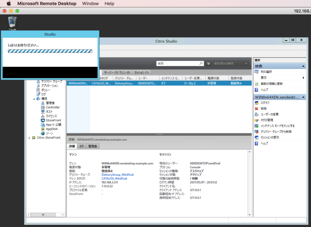The width and height of the screenshot is (311, 227).
Task: Click the メンテナンス モードをオンにする icon
Action: click(x=256, y=126)
